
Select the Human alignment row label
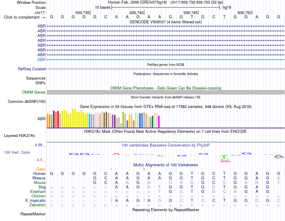[39, 173]
